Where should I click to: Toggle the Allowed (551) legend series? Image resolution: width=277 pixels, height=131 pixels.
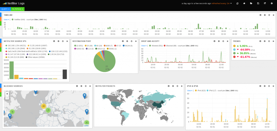pyautogui.click(x=156, y=46)
